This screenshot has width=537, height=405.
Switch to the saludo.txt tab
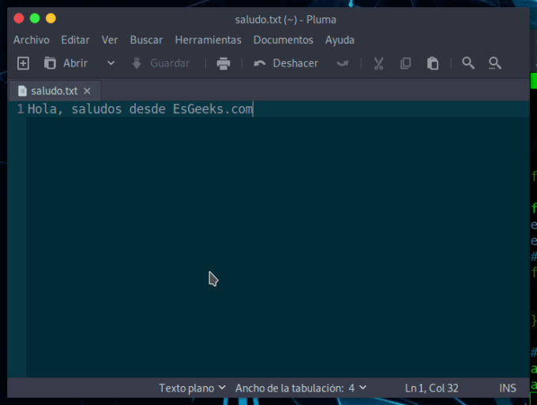pos(54,91)
